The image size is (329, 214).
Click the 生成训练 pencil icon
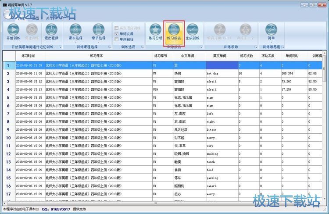[x=193, y=29]
